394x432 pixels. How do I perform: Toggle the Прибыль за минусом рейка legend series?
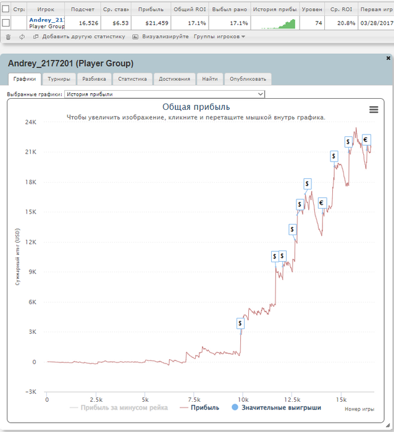(119, 407)
